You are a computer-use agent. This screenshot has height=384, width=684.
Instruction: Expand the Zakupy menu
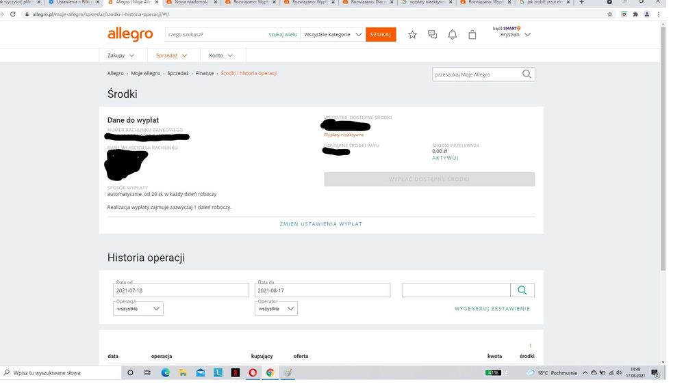tap(121, 55)
